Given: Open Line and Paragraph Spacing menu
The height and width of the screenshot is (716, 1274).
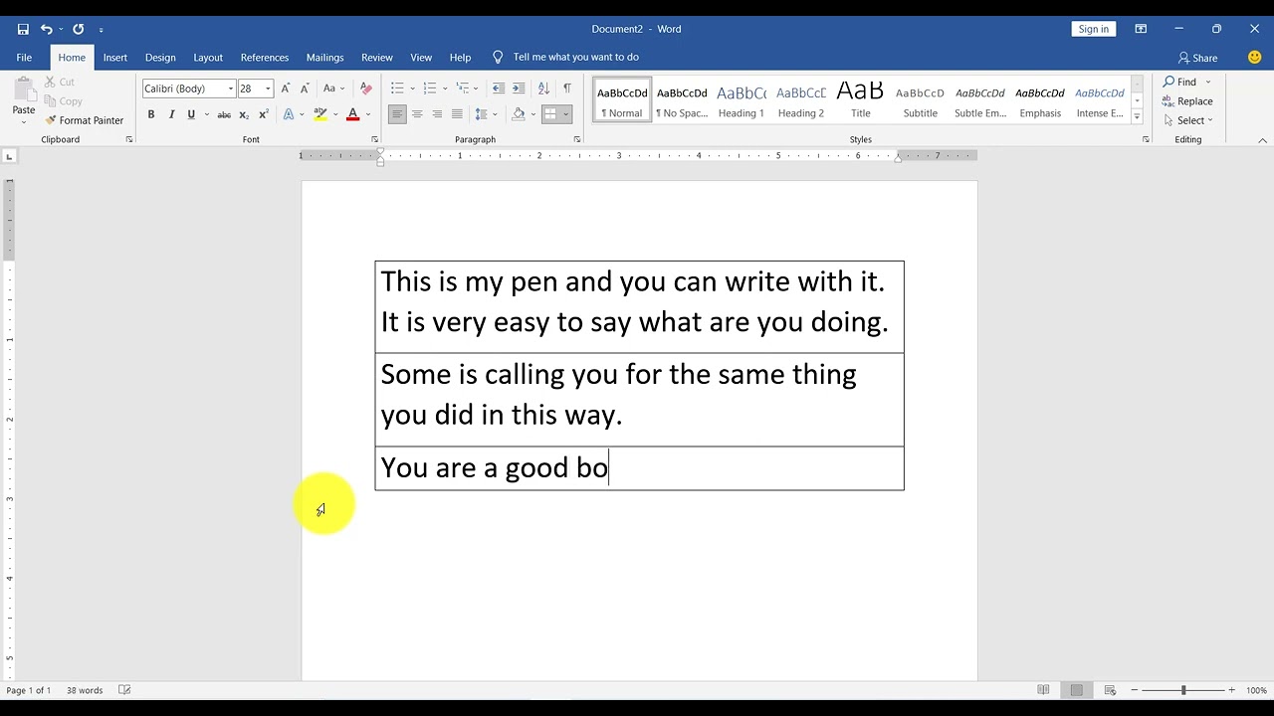Looking at the screenshot, I should (485, 114).
